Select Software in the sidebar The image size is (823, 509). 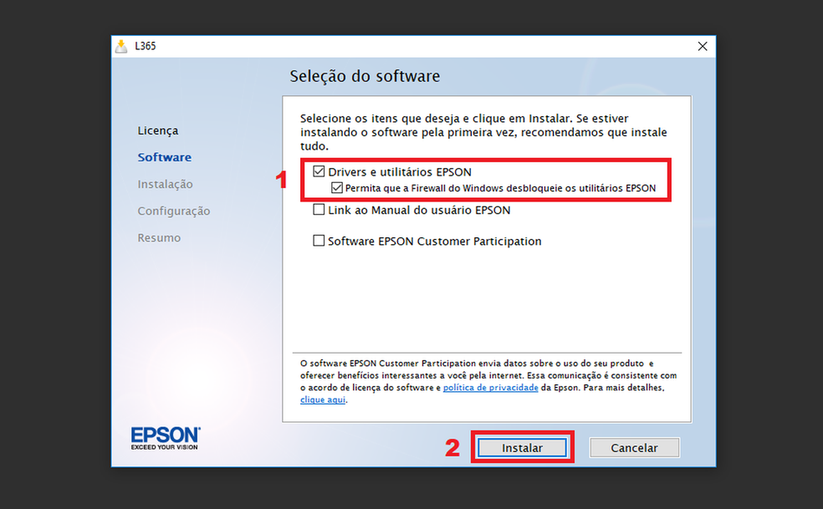164,157
